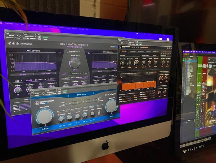Toggle Pre-delay sync icon in Golden Room plug-in
This screenshot has width=216, height=163.
[127, 59]
